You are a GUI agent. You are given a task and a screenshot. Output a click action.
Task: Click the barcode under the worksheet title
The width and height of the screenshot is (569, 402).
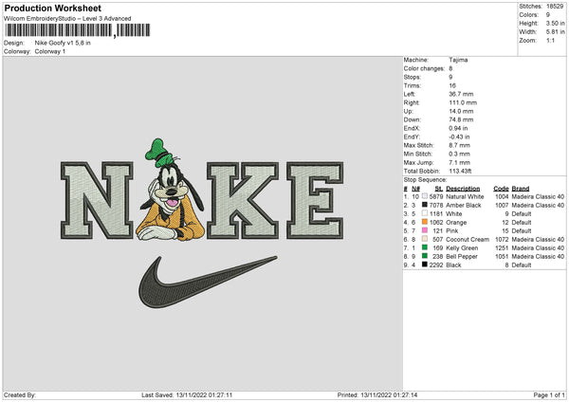coord(77,30)
